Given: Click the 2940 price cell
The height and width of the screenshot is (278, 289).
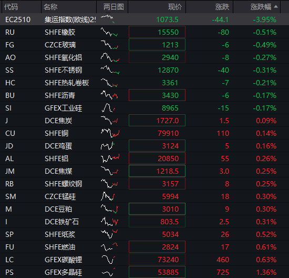Looking at the screenshot, I should (157, 57).
